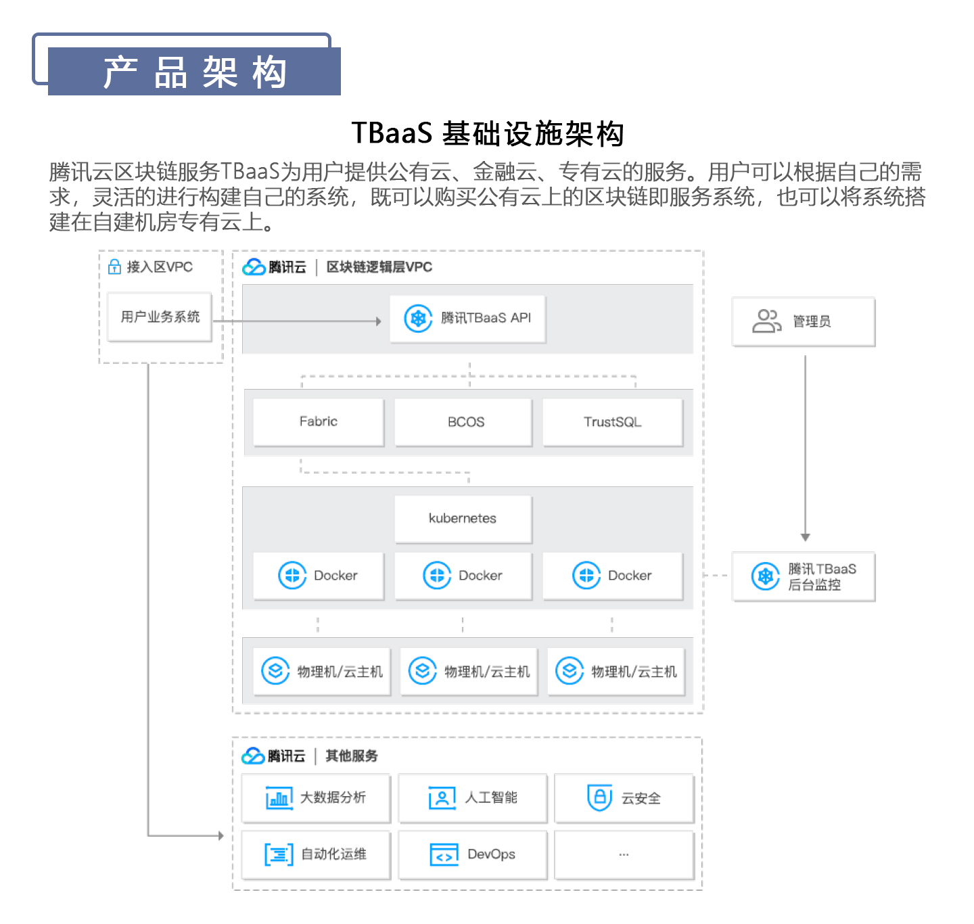Click the 腾讯TBaaS 后台监控 monitoring icon

(764, 577)
